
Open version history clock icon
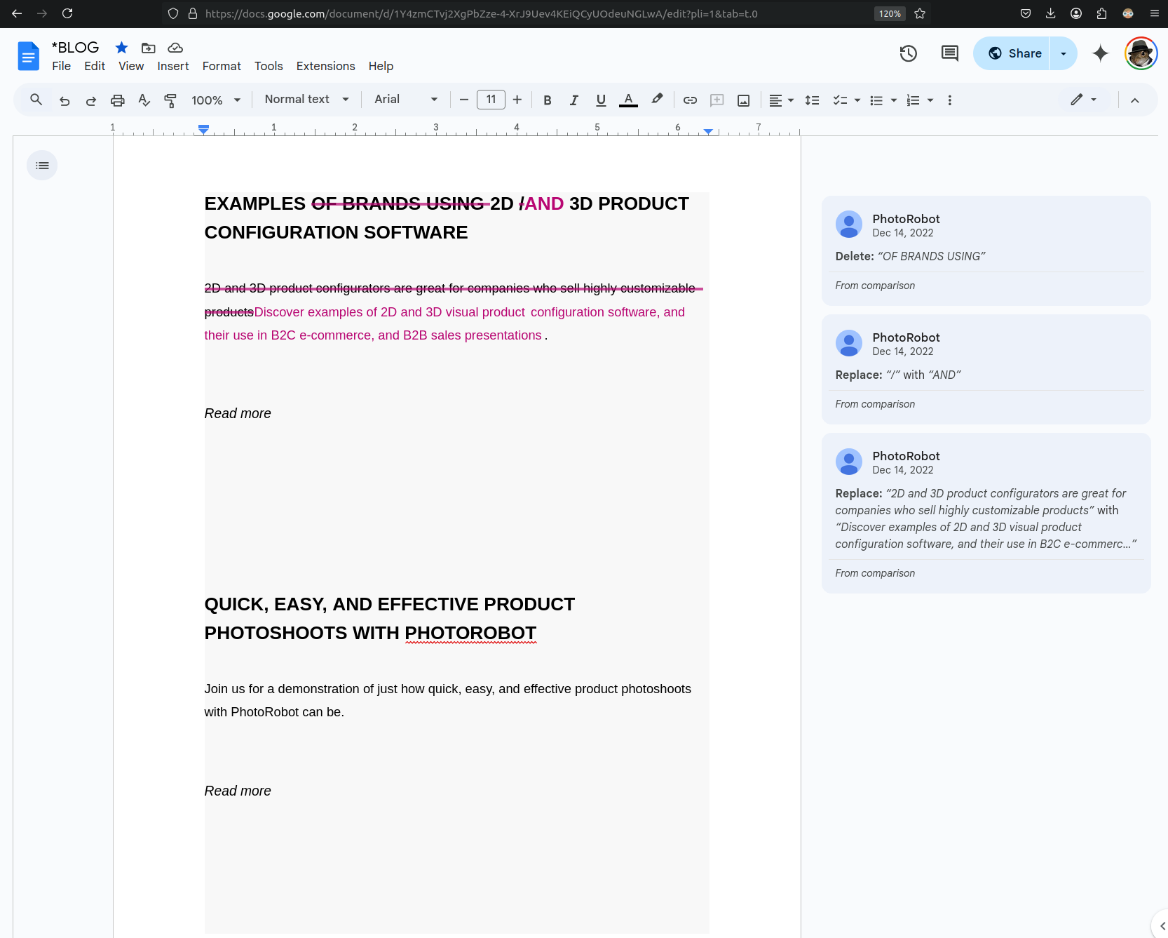pyautogui.click(x=908, y=53)
